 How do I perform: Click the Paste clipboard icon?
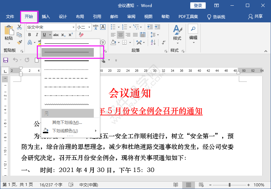tap(9, 30)
